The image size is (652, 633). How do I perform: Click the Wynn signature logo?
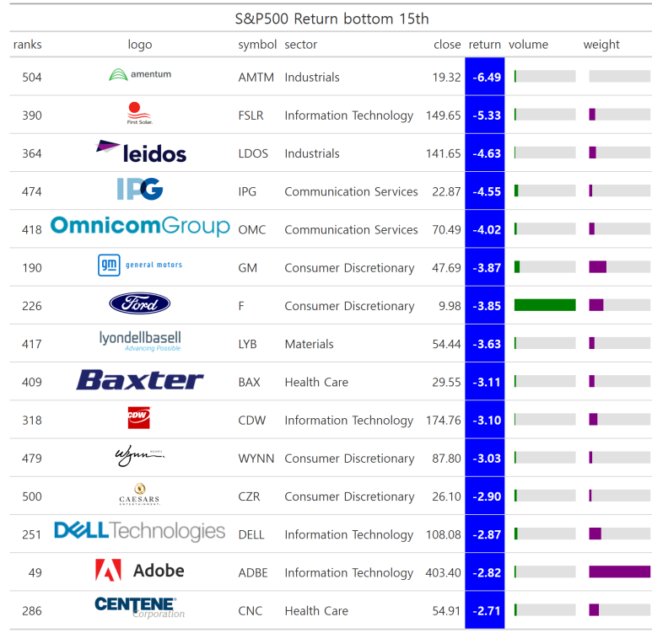tap(140, 456)
